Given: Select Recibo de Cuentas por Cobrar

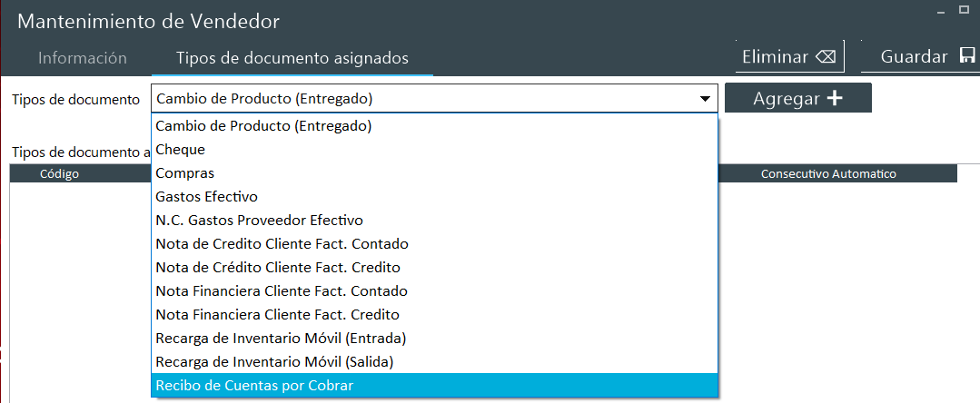Looking at the screenshot, I should (254, 386).
